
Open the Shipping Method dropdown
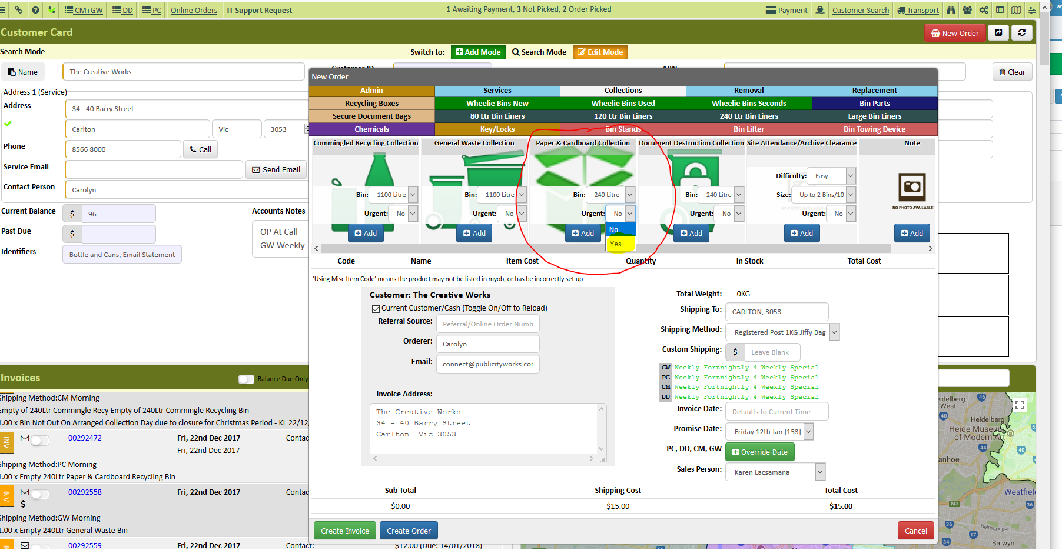(x=782, y=332)
